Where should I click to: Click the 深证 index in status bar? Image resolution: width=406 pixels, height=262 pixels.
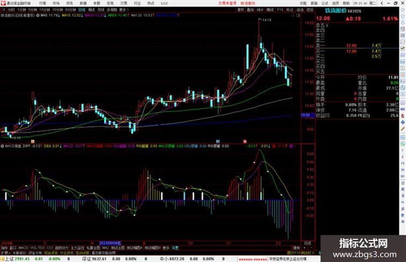87,259
